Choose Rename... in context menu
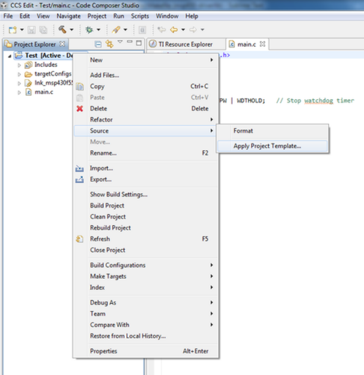Viewport: 364px width, 375px height. (146, 153)
